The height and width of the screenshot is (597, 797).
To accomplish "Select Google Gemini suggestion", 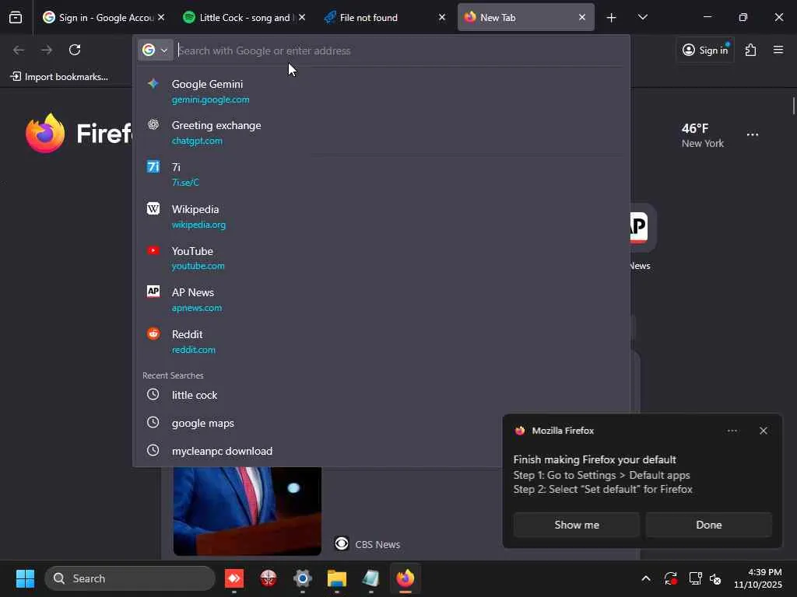I will coord(381,92).
